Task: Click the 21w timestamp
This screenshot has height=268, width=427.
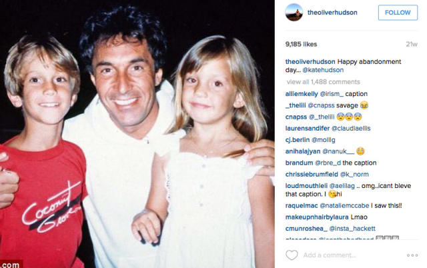Action: pos(412,44)
